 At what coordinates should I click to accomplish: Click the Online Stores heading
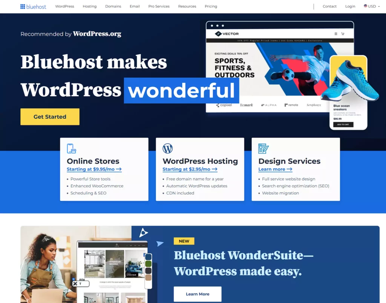pos(93,161)
